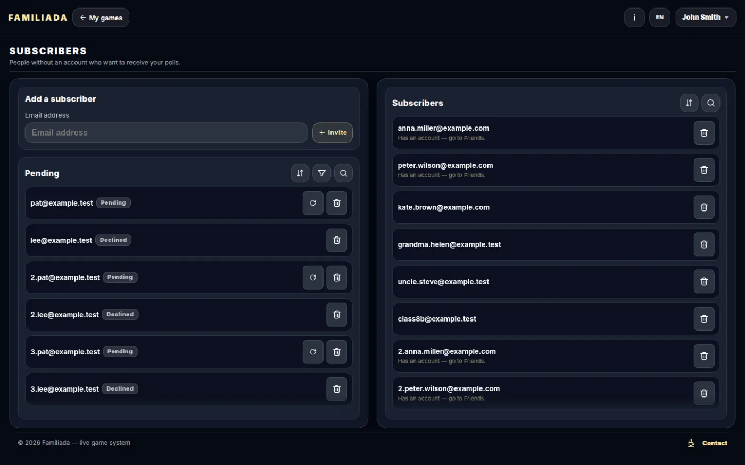The height and width of the screenshot is (465, 745).
Task: Remove subscriber peter.wilson@example.com
Action: (704, 170)
